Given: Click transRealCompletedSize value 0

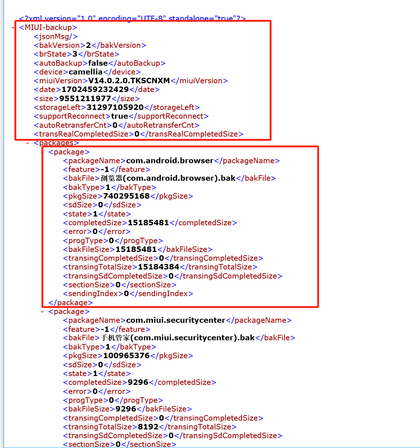Looking at the screenshot, I should [x=137, y=134].
